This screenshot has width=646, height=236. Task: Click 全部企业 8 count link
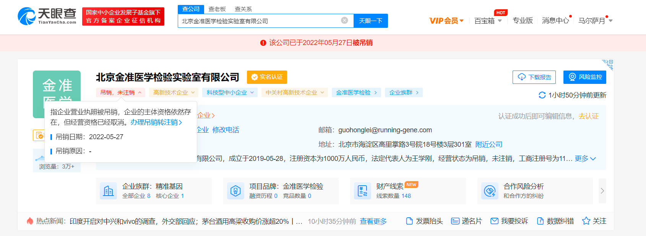pos(136,196)
